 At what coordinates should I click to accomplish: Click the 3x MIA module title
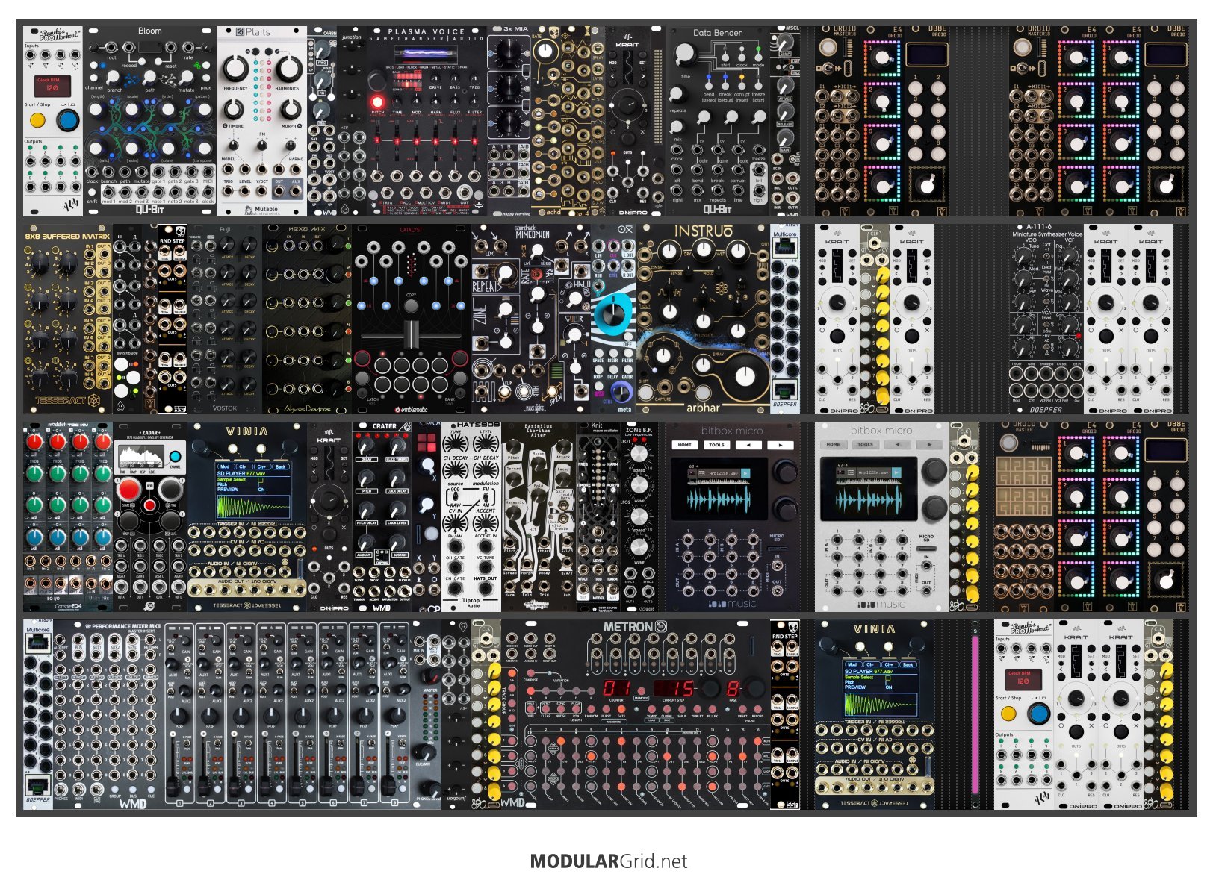[516, 29]
